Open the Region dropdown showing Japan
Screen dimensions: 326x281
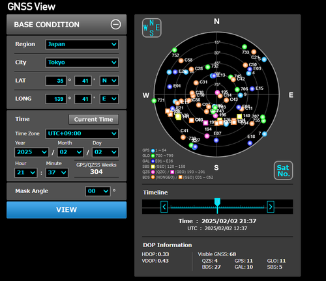(x=82, y=44)
